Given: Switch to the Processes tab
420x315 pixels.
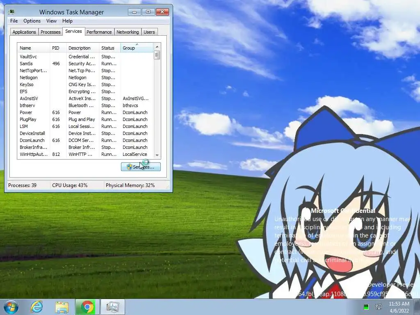Looking at the screenshot, I should click(x=50, y=32).
